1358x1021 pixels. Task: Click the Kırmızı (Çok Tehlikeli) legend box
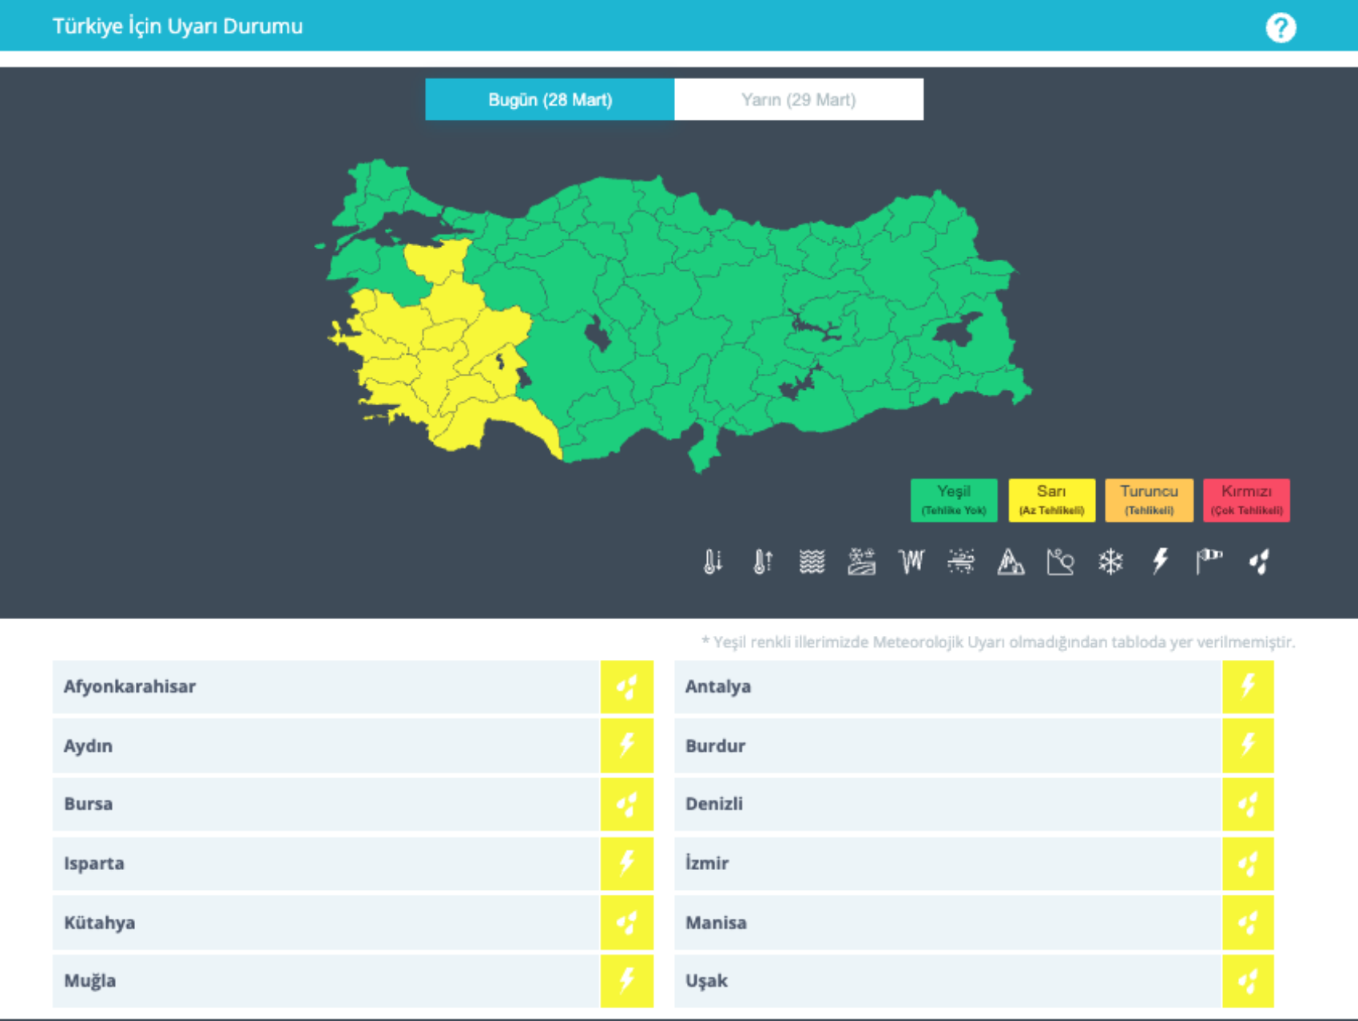tap(1246, 500)
